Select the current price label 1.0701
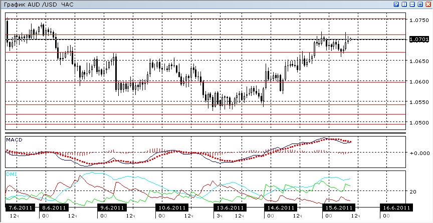The height and width of the screenshot is (223, 433). 419,39
